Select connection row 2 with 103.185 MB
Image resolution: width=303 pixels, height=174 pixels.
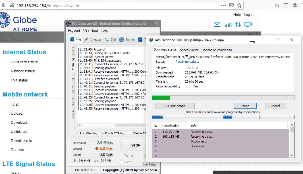click(x=221, y=137)
